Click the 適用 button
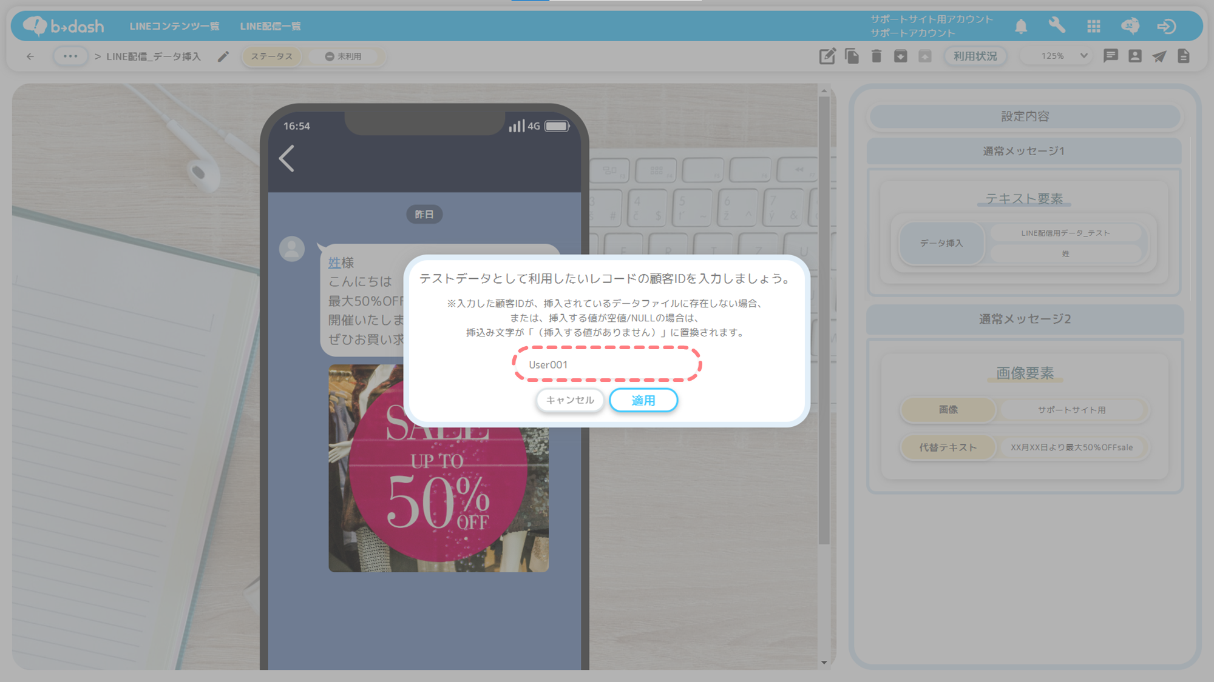 (643, 400)
